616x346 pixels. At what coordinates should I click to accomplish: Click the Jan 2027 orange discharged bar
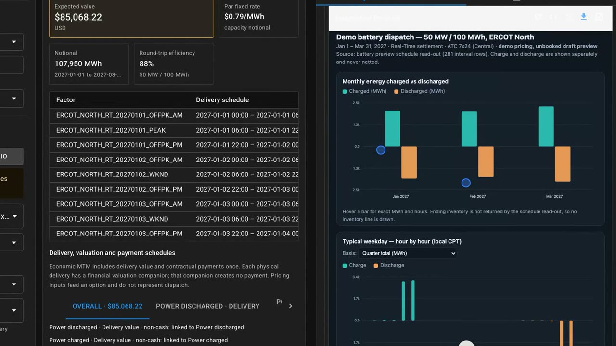tap(409, 162)
